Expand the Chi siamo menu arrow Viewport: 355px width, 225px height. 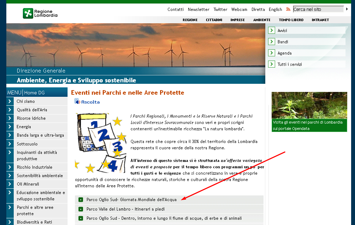(10, 101)
